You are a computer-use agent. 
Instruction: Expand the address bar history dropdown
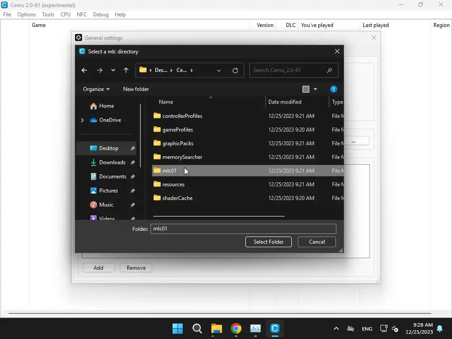point(219,70)
